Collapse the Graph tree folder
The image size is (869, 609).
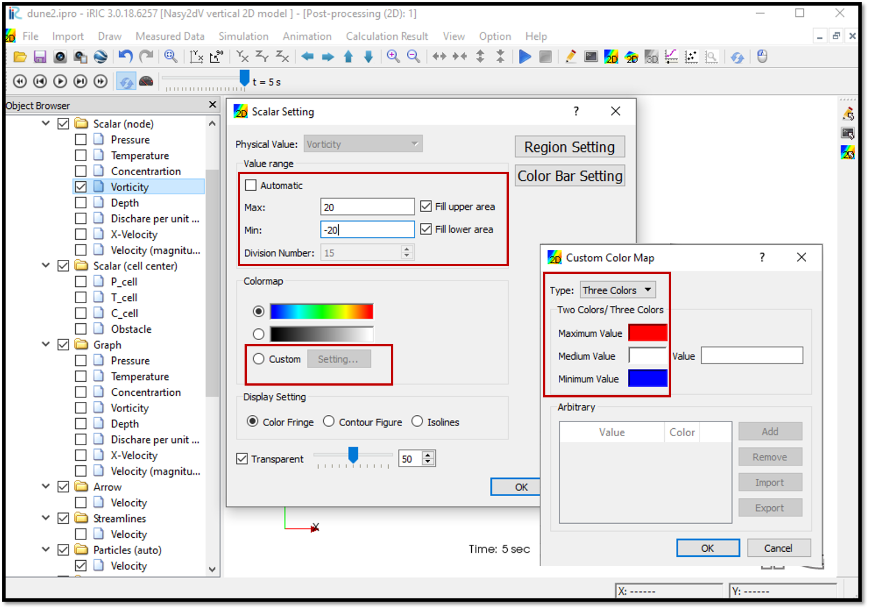46,344
